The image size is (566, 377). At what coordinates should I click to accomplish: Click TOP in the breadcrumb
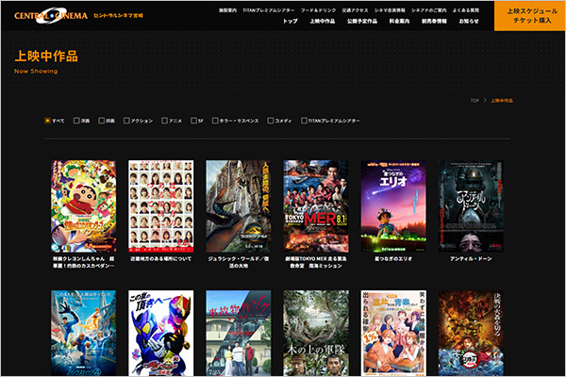tap(474, 101)
